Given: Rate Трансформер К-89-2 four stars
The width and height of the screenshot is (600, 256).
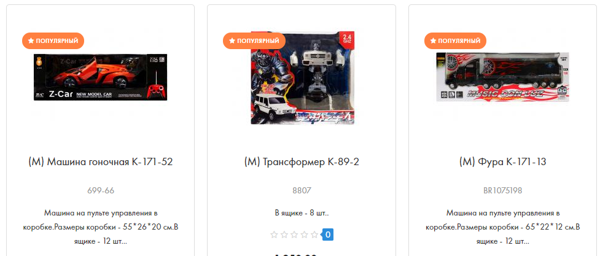Looking at the screenshot, I should click(304, 235).
